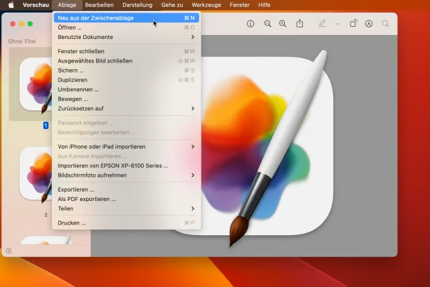Zoom in using the plus magnifier icon
This screenshot has width=430, height=287.
282,24
